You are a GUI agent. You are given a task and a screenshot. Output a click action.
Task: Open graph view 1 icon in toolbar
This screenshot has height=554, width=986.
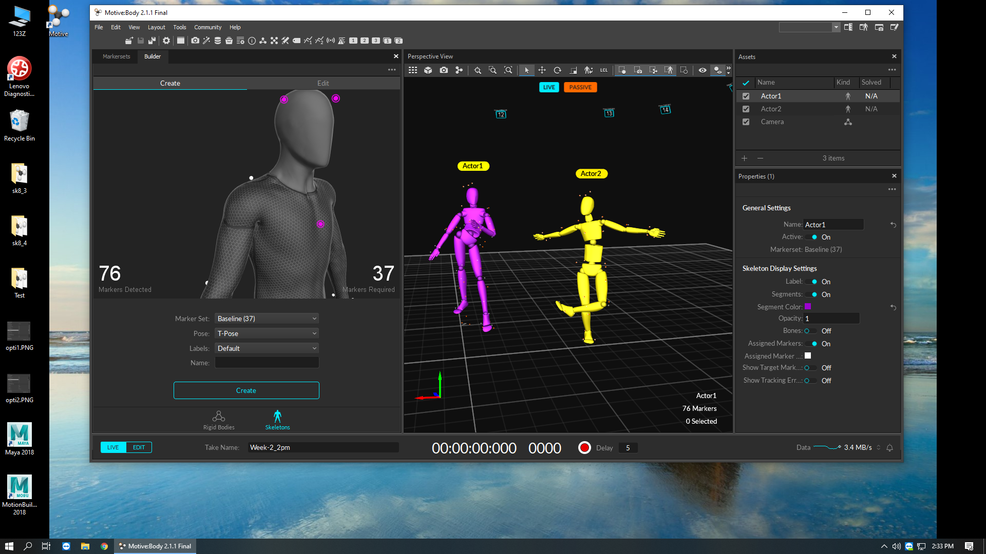coord(308,41)
